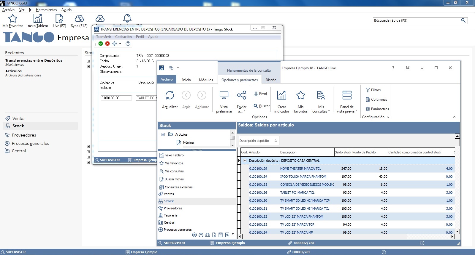Open Vista preliminar print preview
The width and height of the screenshot is (475, 255).
(224, 96)
